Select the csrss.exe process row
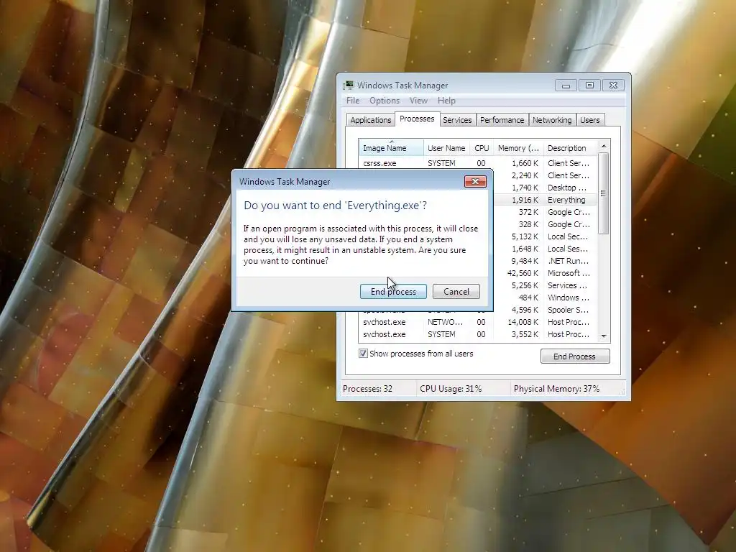736x552 pixels. pyautogui.click(x=478, y=163)
